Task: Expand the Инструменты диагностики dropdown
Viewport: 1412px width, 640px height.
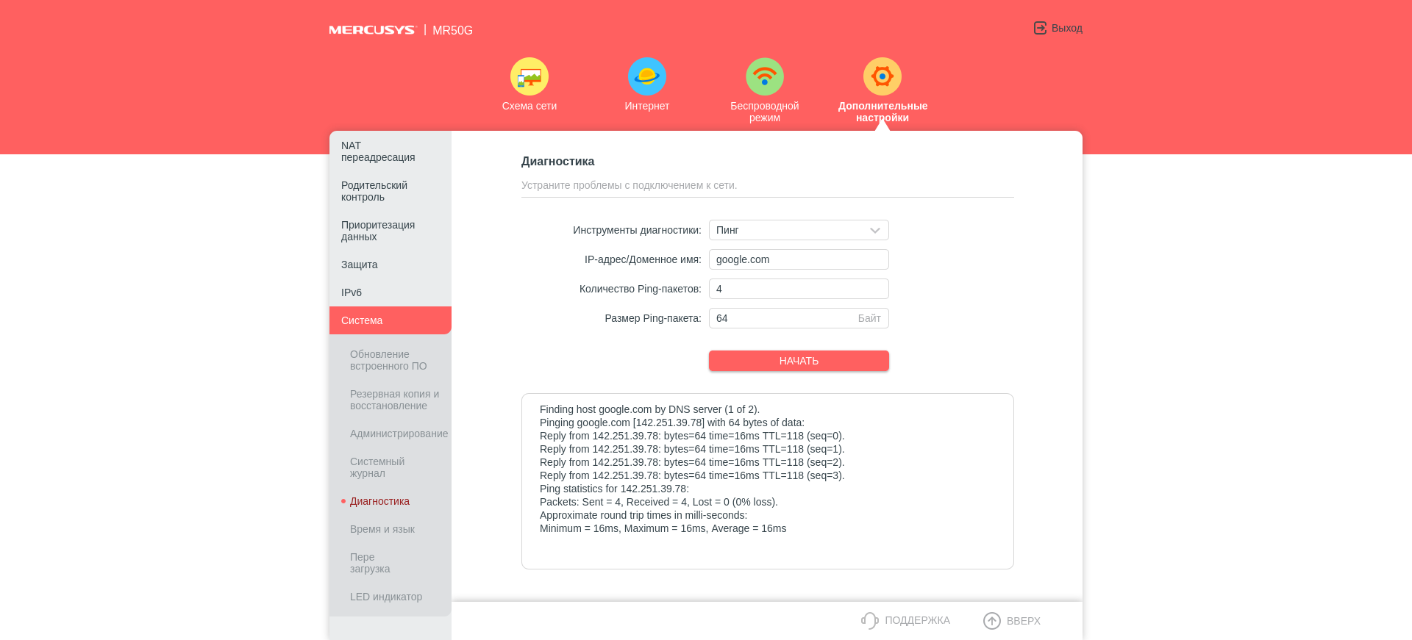Action: click(799, 230)
